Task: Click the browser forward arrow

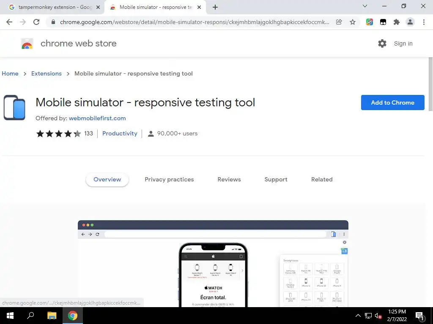Action: [23, 22]
